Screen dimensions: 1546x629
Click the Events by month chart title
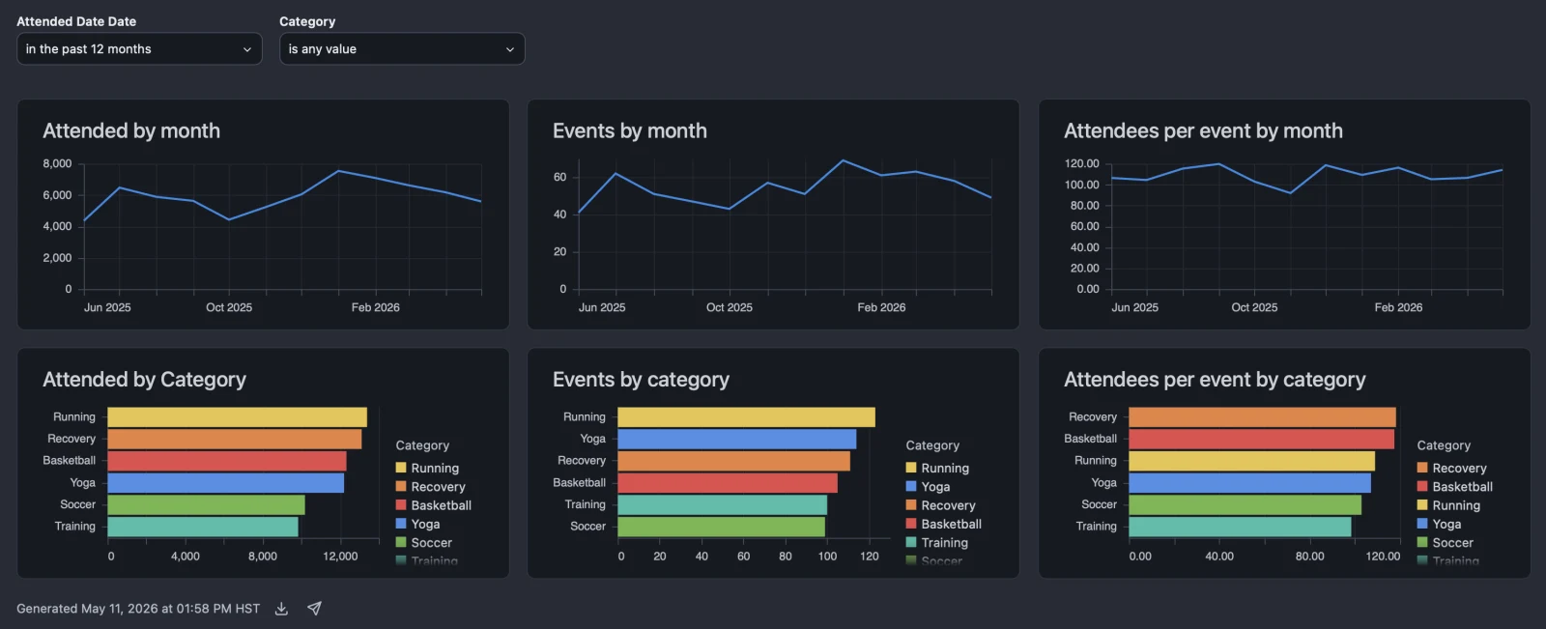[x=630, y=130]
